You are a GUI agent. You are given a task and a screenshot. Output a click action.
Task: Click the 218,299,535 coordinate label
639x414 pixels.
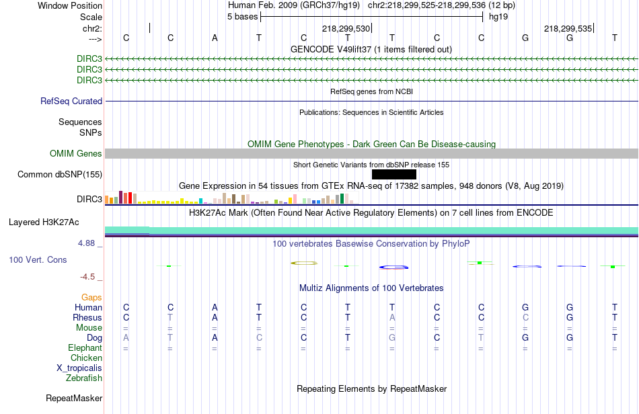[568, 28]
